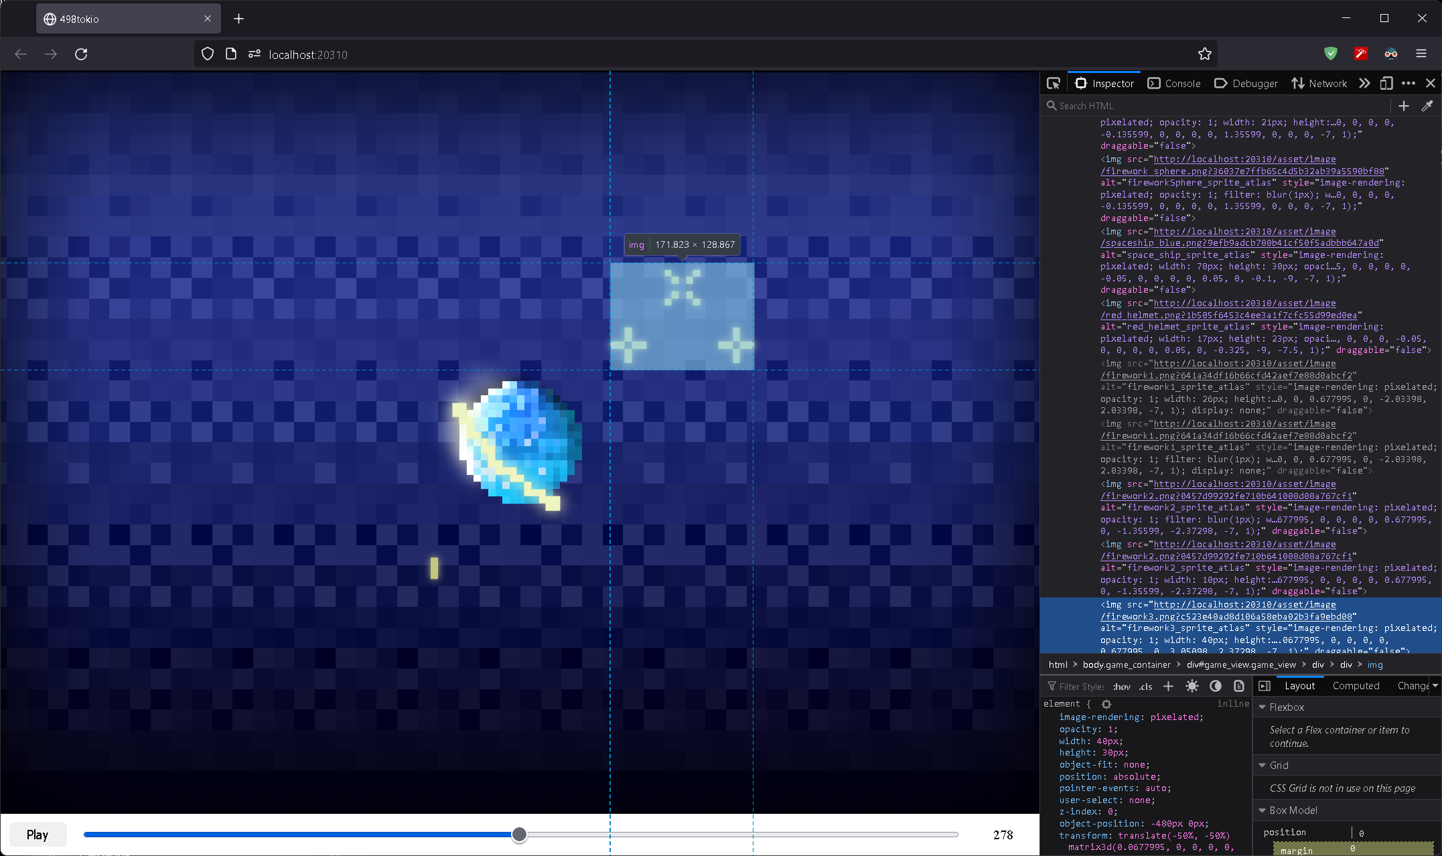Toggle light color scheme simulation

1192,686
